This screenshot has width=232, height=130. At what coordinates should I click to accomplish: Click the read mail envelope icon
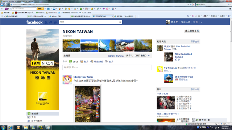(196, 16)
